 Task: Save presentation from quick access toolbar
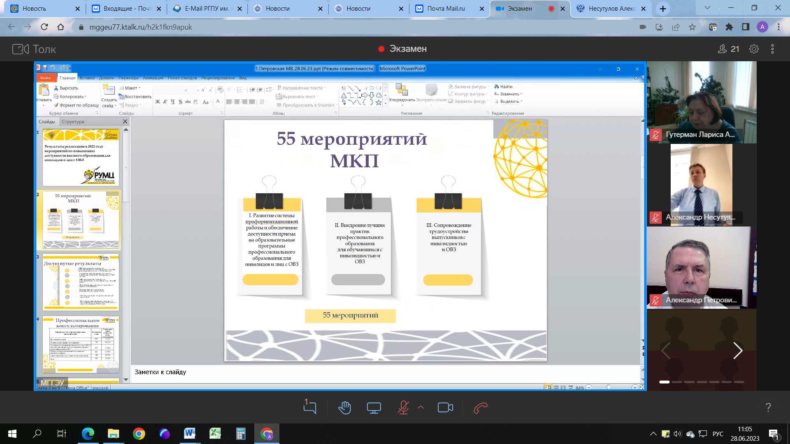pyautogui.click(x=45, y=68)
